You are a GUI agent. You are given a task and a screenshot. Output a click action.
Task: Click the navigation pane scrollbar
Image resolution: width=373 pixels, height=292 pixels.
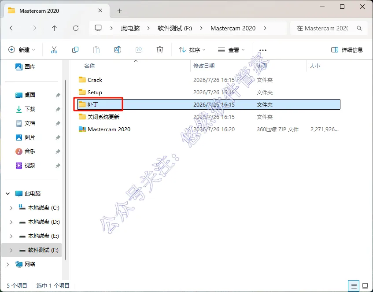(x=66, y=170)
